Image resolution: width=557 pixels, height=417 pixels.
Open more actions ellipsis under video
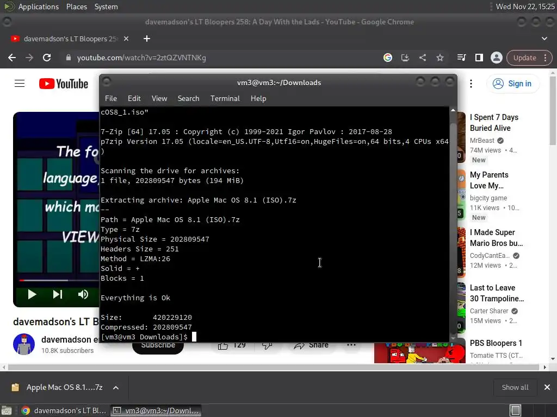click(351, 345)
